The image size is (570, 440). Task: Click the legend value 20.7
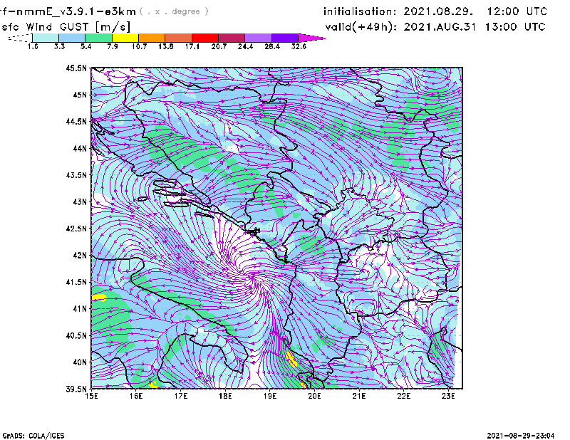click(219, 46)
